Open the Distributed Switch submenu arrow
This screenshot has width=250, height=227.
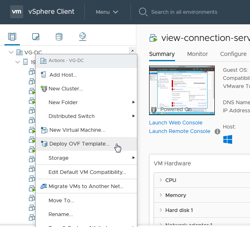(x=134, y=116)
